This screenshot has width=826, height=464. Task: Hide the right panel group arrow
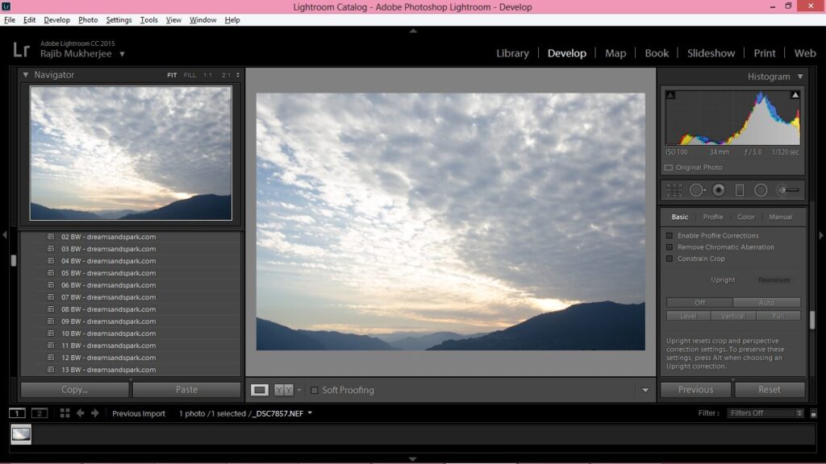[x=820, y=235]
